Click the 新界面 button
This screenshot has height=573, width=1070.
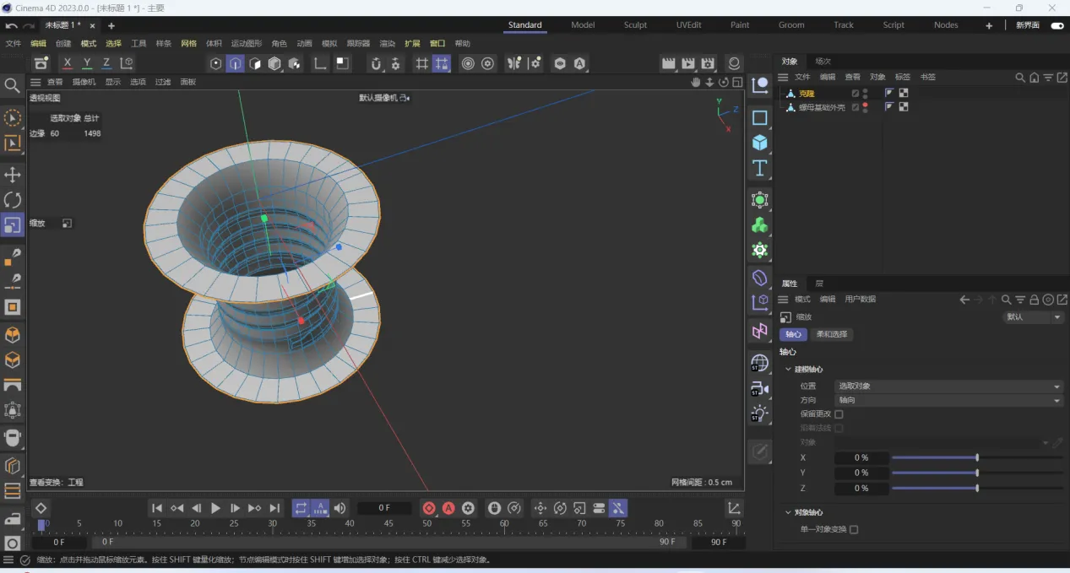coord(1028,25)
